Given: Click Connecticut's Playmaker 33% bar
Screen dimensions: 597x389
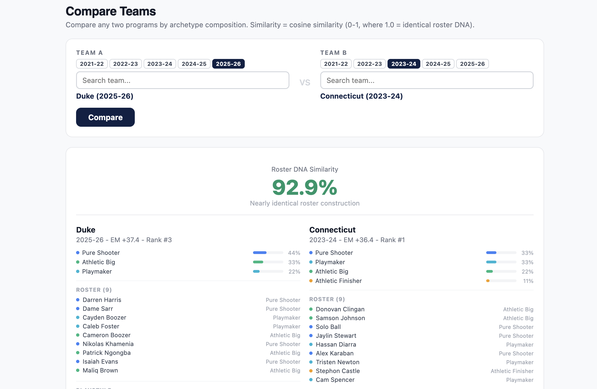Looking at the screenshot, I should click(501, 262).
